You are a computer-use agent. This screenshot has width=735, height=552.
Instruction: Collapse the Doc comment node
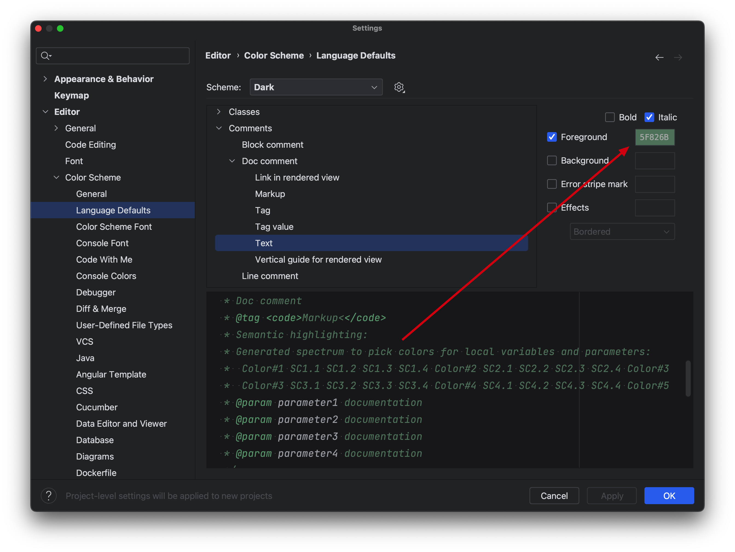(232, 161)
